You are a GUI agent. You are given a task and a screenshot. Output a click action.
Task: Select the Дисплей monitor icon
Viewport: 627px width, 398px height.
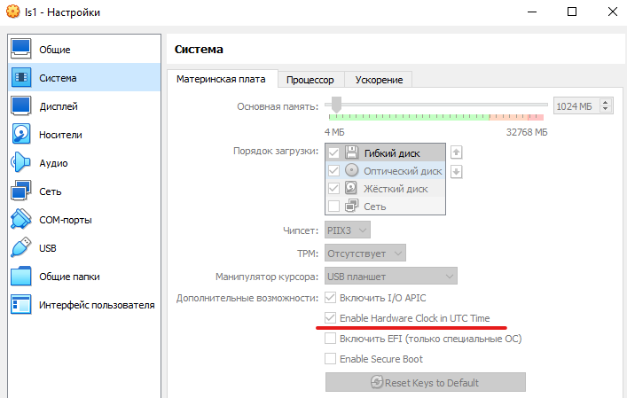point(21,106)
